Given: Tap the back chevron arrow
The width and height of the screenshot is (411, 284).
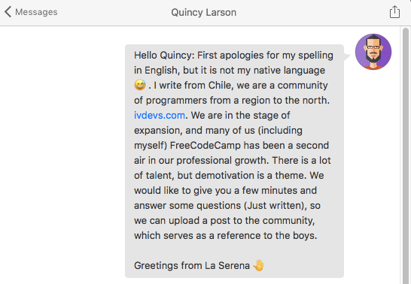Looking at the screenshot, I should tap(8, 12).
